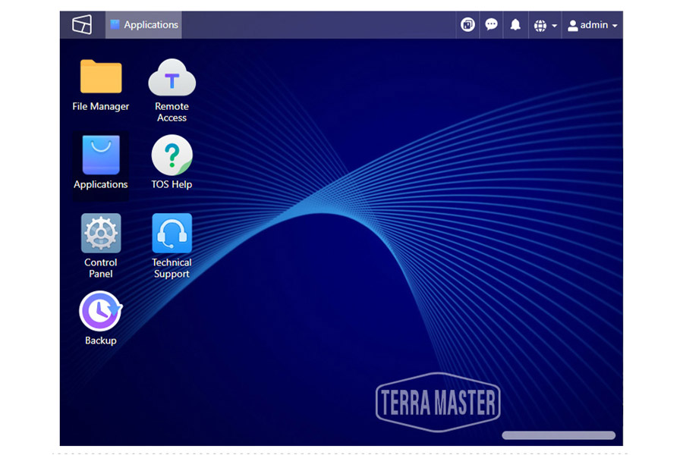Switch to the Applications taskbar tab
683x455 pixels.
(143, 24)
